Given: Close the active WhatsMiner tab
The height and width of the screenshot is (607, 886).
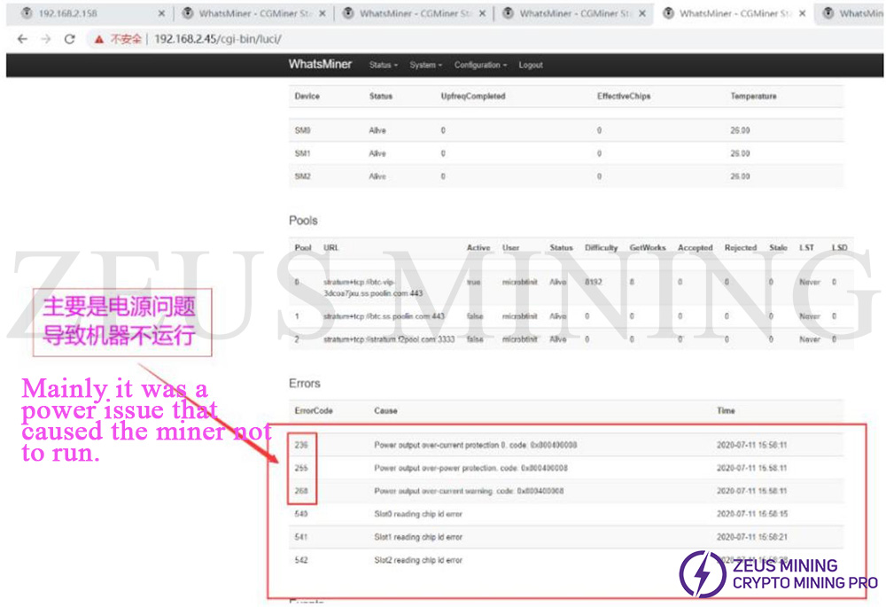Looking at the screenshot, I should click(x=802, y=13).
